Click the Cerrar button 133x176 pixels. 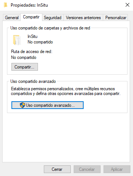coord(57,169)
